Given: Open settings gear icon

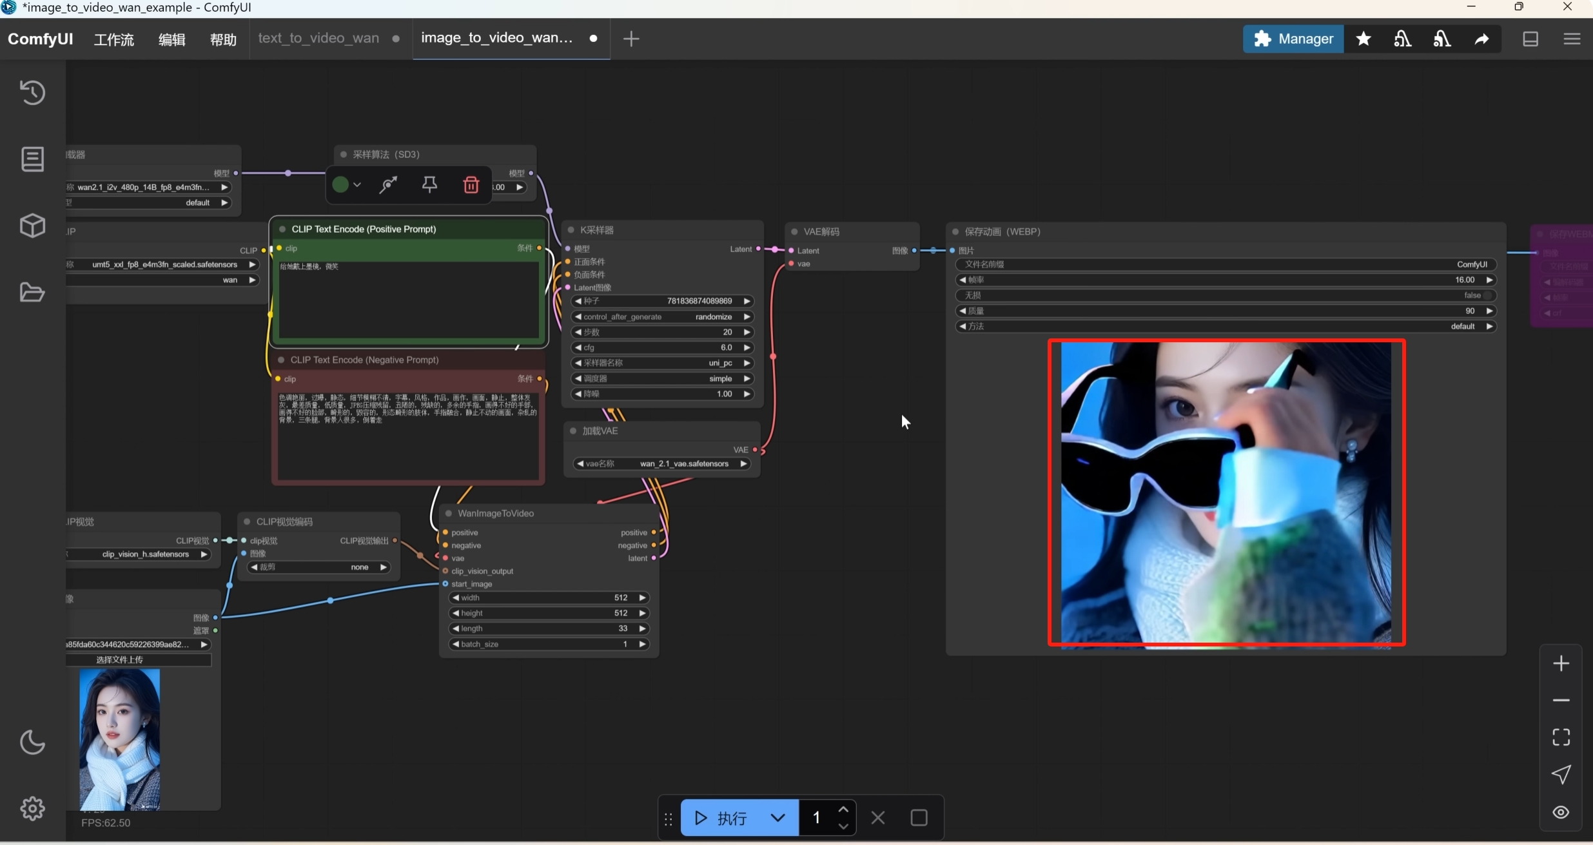Looking at the screenshot, I should tap(32, 808).
